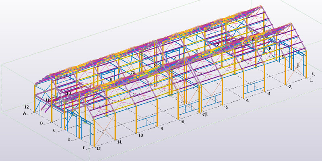This screenshot has height=161, width=322.
Task: Pick grid label C at left gable end
Action: tap(54, 130)
